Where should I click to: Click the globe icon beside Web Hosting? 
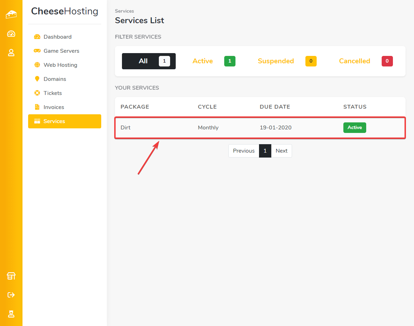coord(37,65)
